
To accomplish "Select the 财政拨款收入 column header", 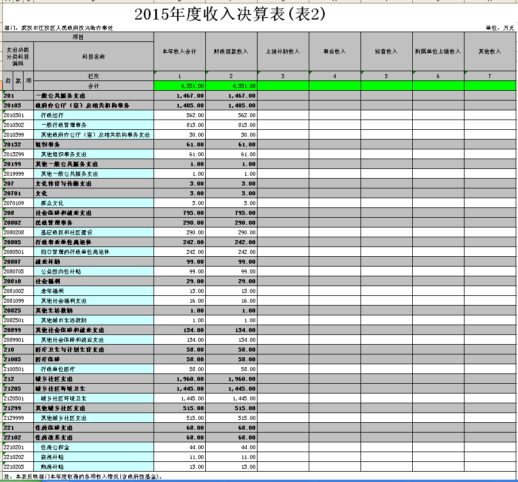I will pyautogui.click(x=231, y=52).
